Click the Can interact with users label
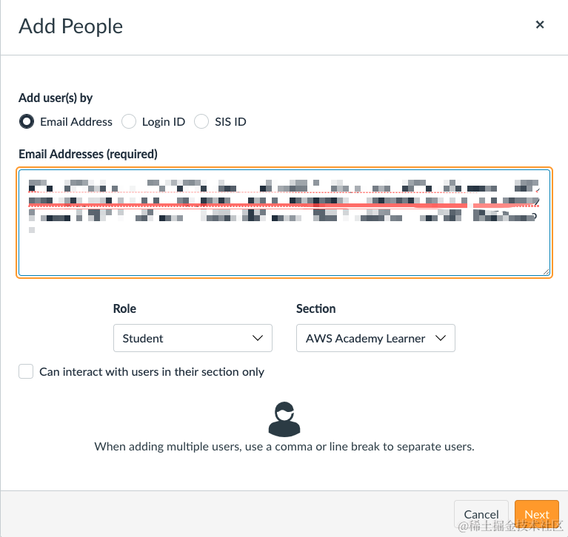 [152, 372]
